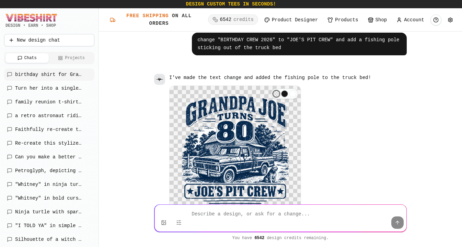Open chat ""Whitney" in ninja tur…"
This screenshot has height=247, width=462.
pyautogui.click(x=49, y=184)
